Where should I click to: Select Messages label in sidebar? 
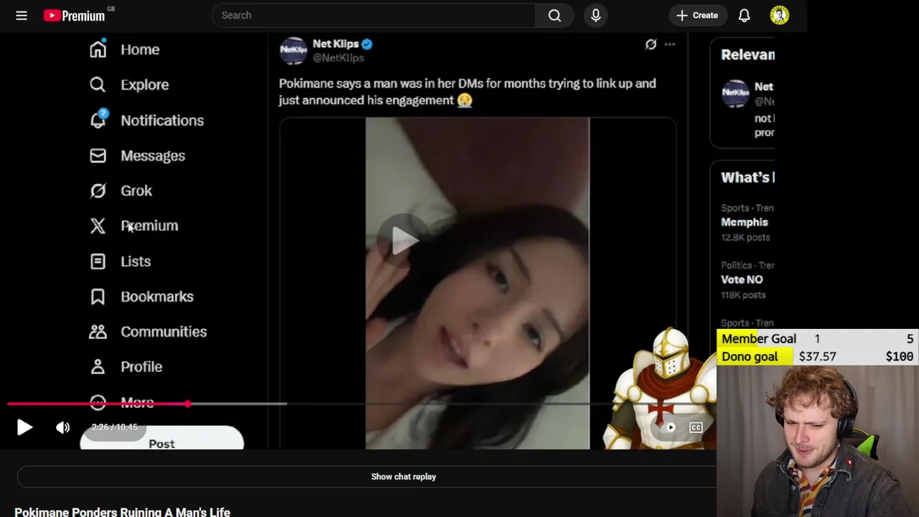click(153, 156)
